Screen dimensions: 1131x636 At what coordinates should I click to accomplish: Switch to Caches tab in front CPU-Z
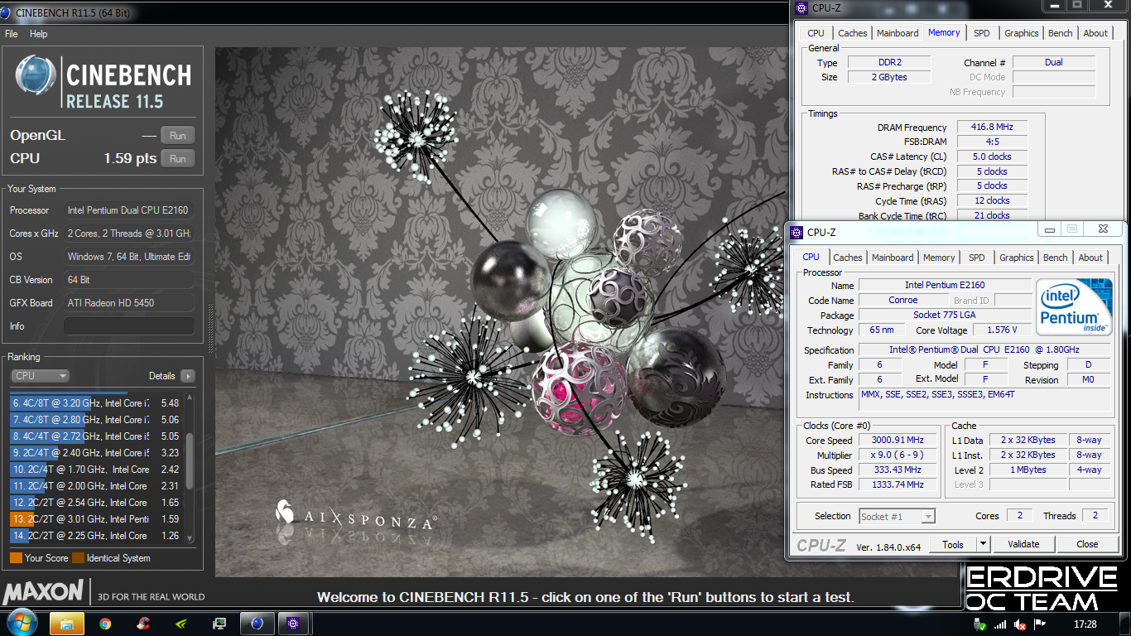click(x=848, y=258)
